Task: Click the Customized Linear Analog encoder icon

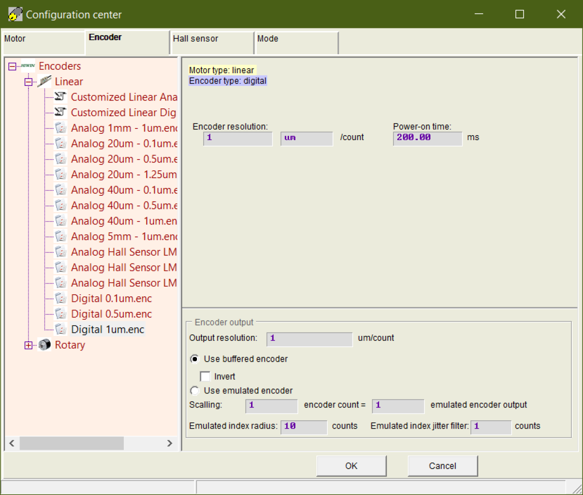Action: click(60, 97)
